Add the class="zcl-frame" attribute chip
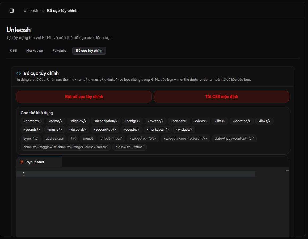This screenshot has width=308, height=239. [130, 147]
